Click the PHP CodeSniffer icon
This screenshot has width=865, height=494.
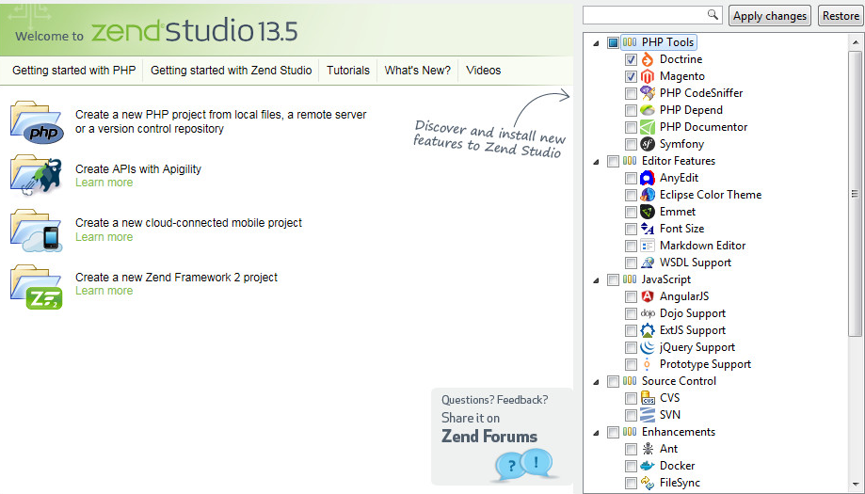[647, 93]
